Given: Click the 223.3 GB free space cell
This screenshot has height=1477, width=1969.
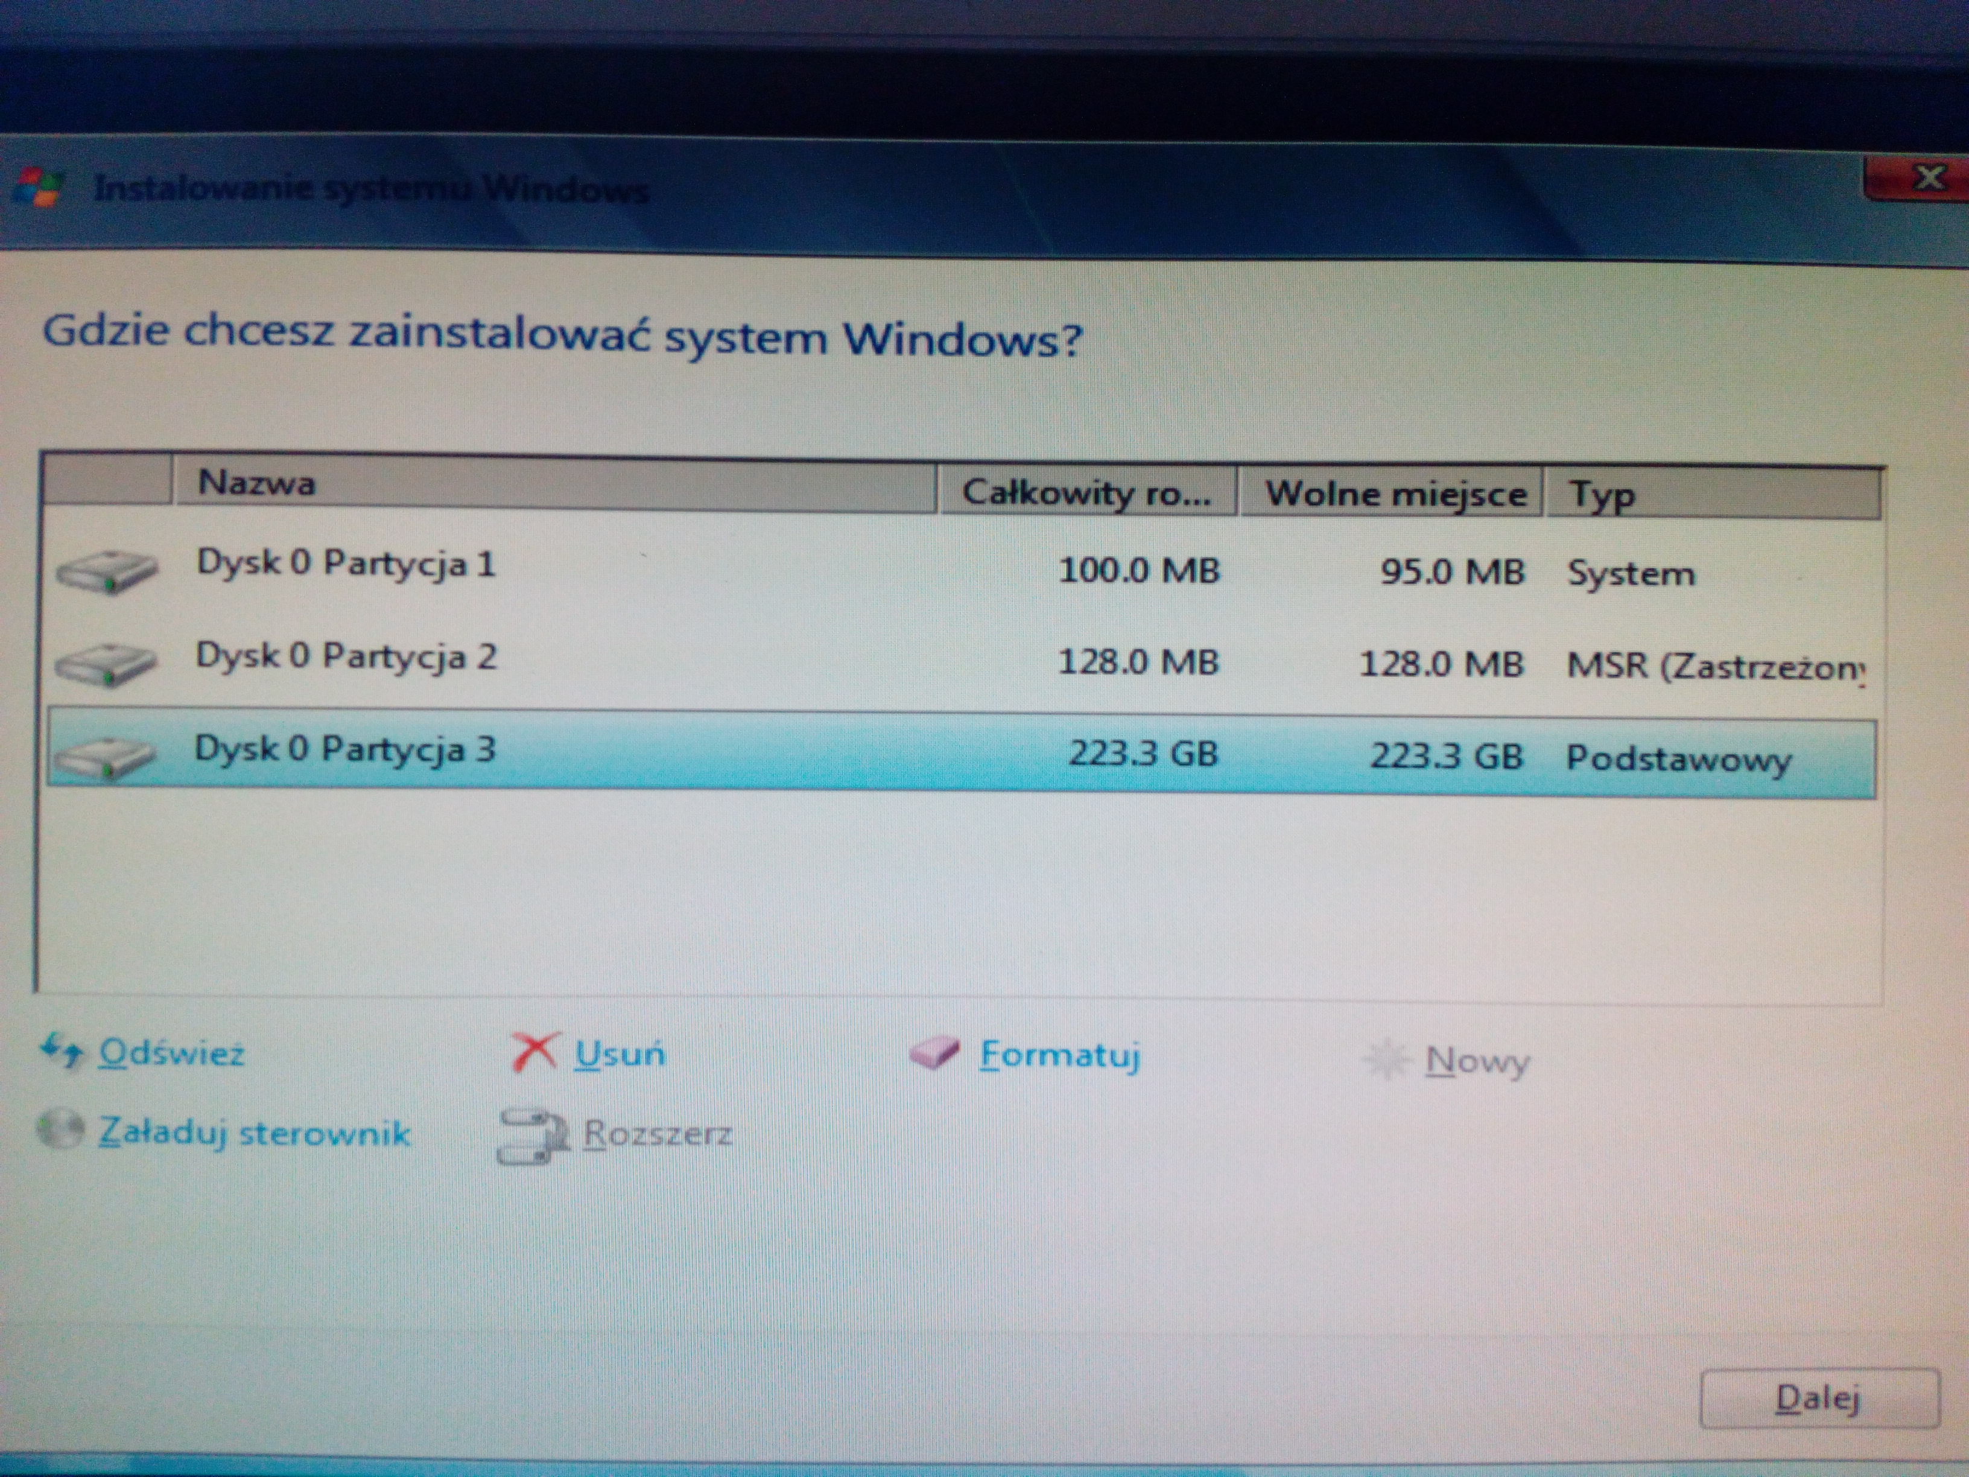Looking at the screenshot, I should 1447,756.
